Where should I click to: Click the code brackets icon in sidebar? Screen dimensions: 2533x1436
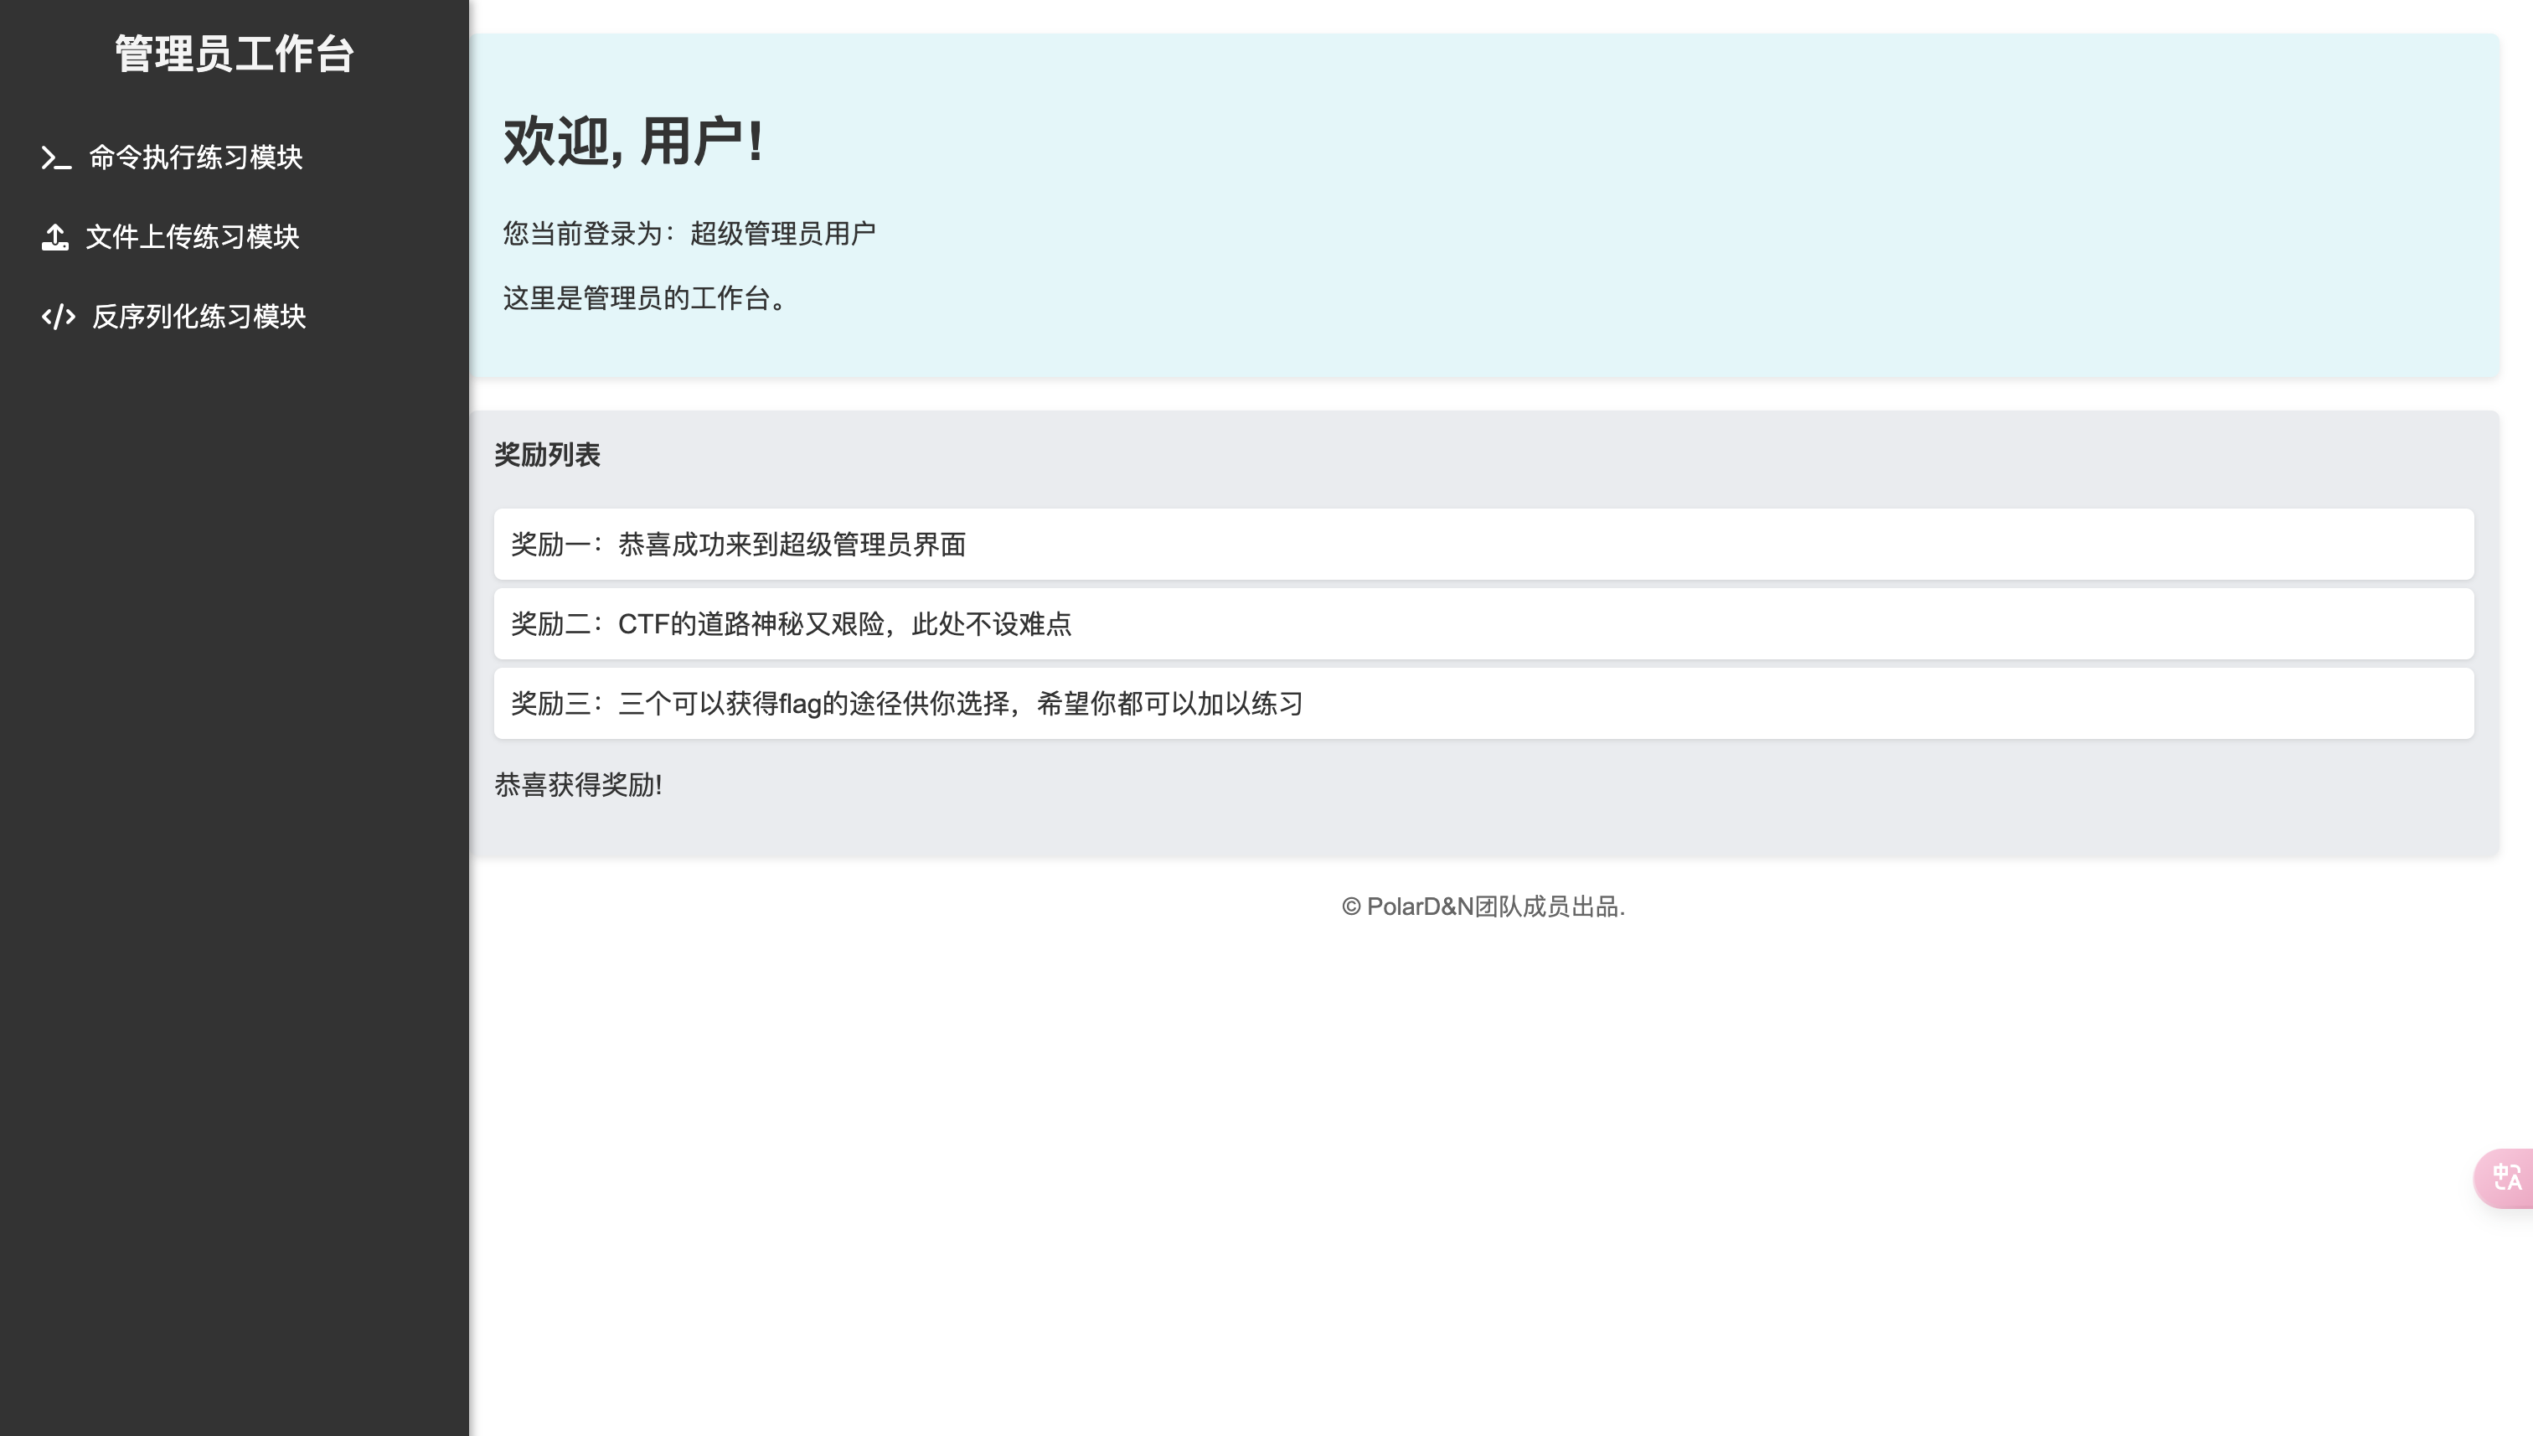58,317
